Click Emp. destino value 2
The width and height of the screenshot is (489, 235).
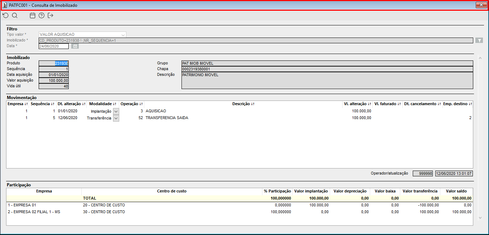[470, 118]
